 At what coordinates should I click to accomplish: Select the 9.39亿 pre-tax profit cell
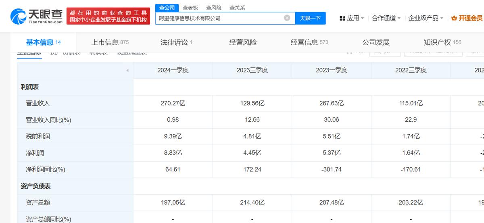pyautogui.click(x=173, y=136)
